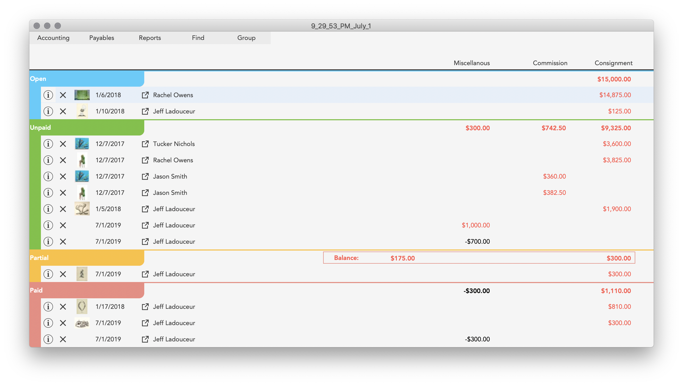Open external link on the 7/1/2019 paid $300.00 row

pos(145,323)
